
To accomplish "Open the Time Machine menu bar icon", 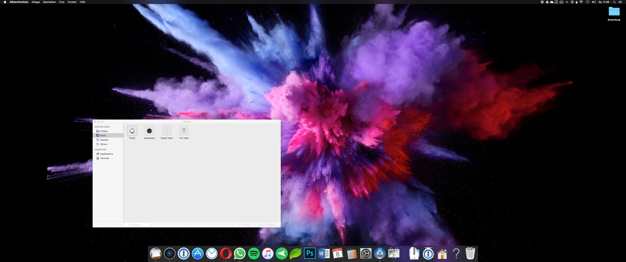I will [588, 2].
